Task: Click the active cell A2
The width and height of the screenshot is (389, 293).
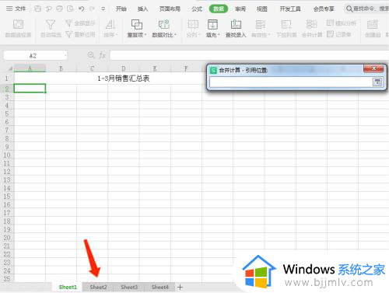Action: point(30,89)
